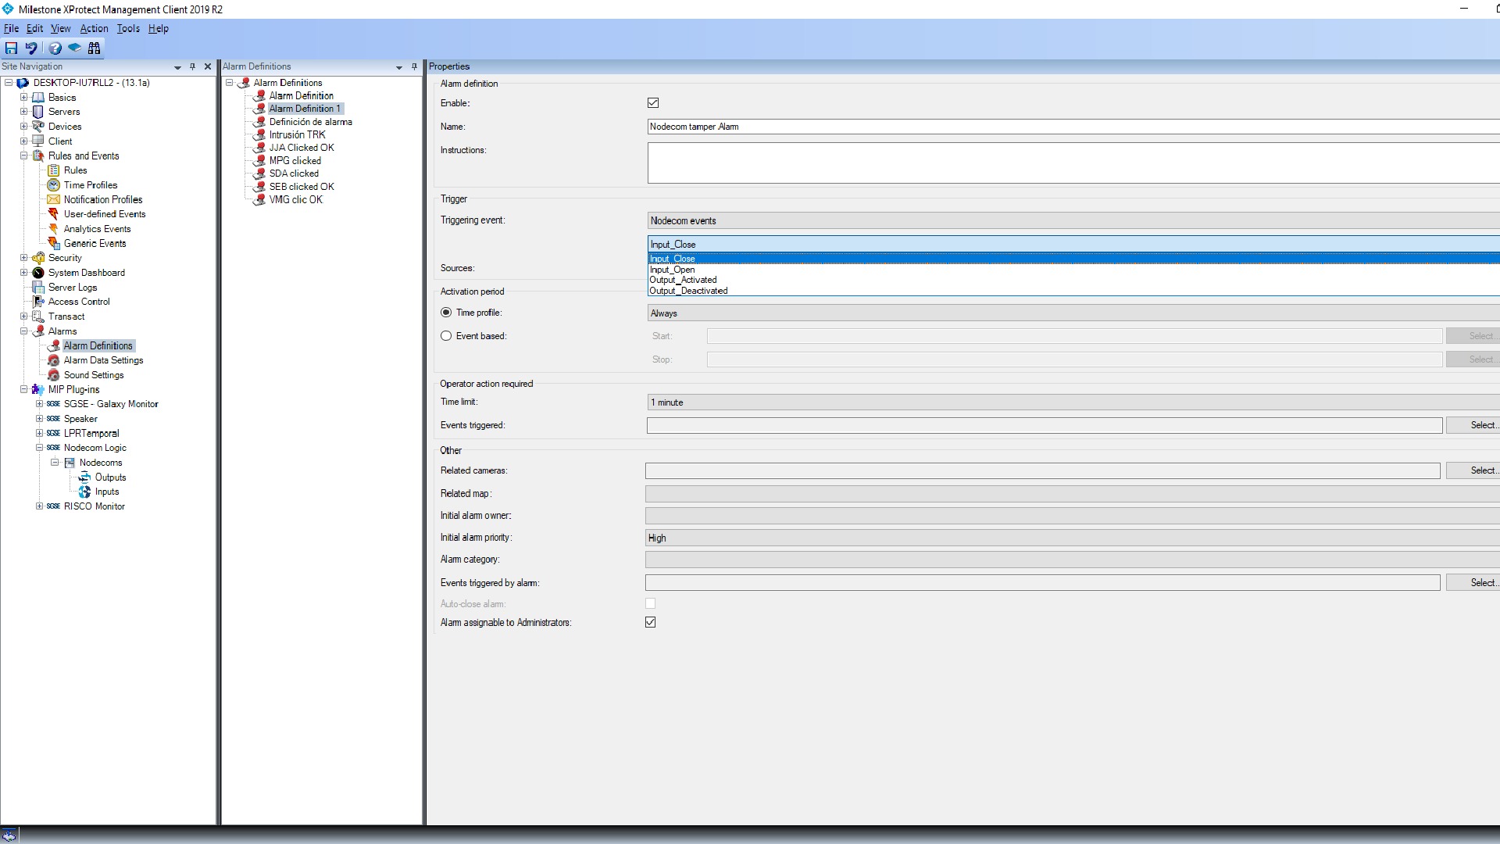Image resolution: width=1500 pixels, height=844 pixels.
Task: Open the View menu in menu bar
Action: [x=59, y=28]
